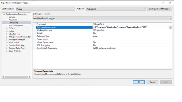This screenshot has height=102, width=182.
Task: Click the Apply button
Action: [166, 82]
